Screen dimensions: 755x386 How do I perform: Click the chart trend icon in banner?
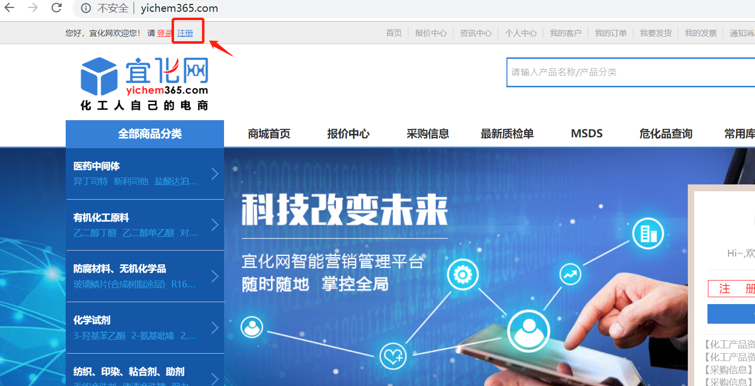click(570, 275)
